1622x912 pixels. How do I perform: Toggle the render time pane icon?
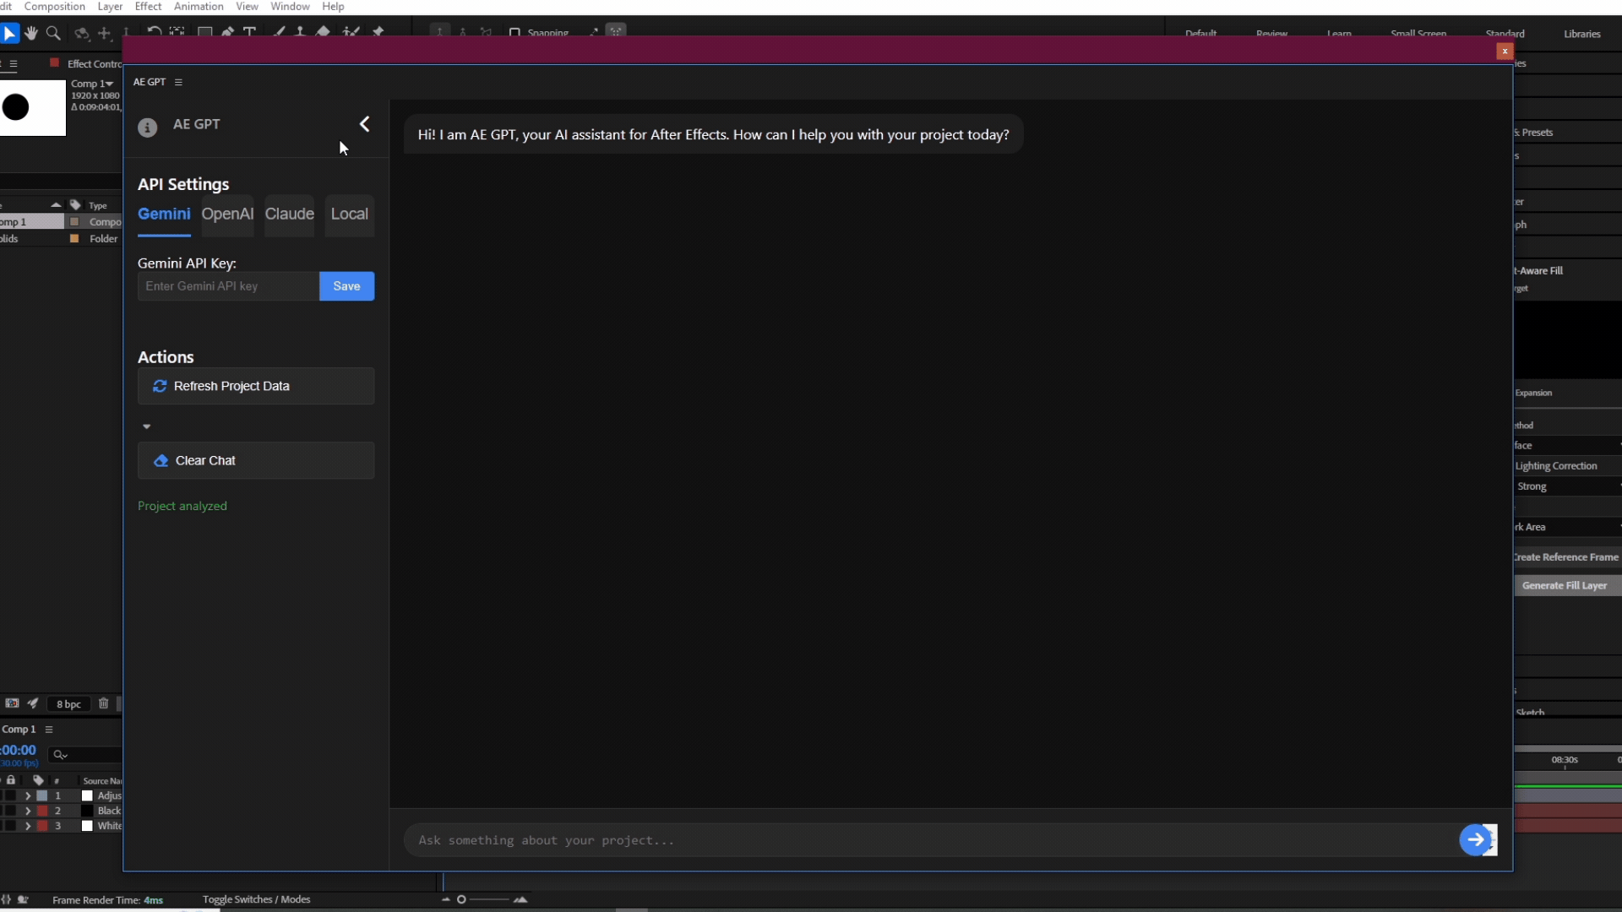(x=23, y=899)
